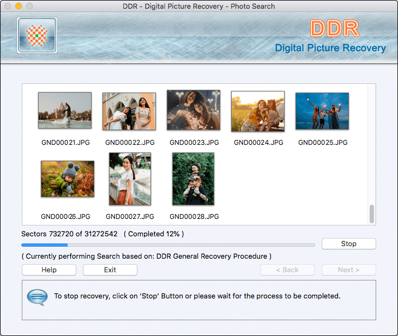This screenshot has width=398, height=336.
Task: Click the GND00026.JPG file name
Action: (x=65, y=217)
